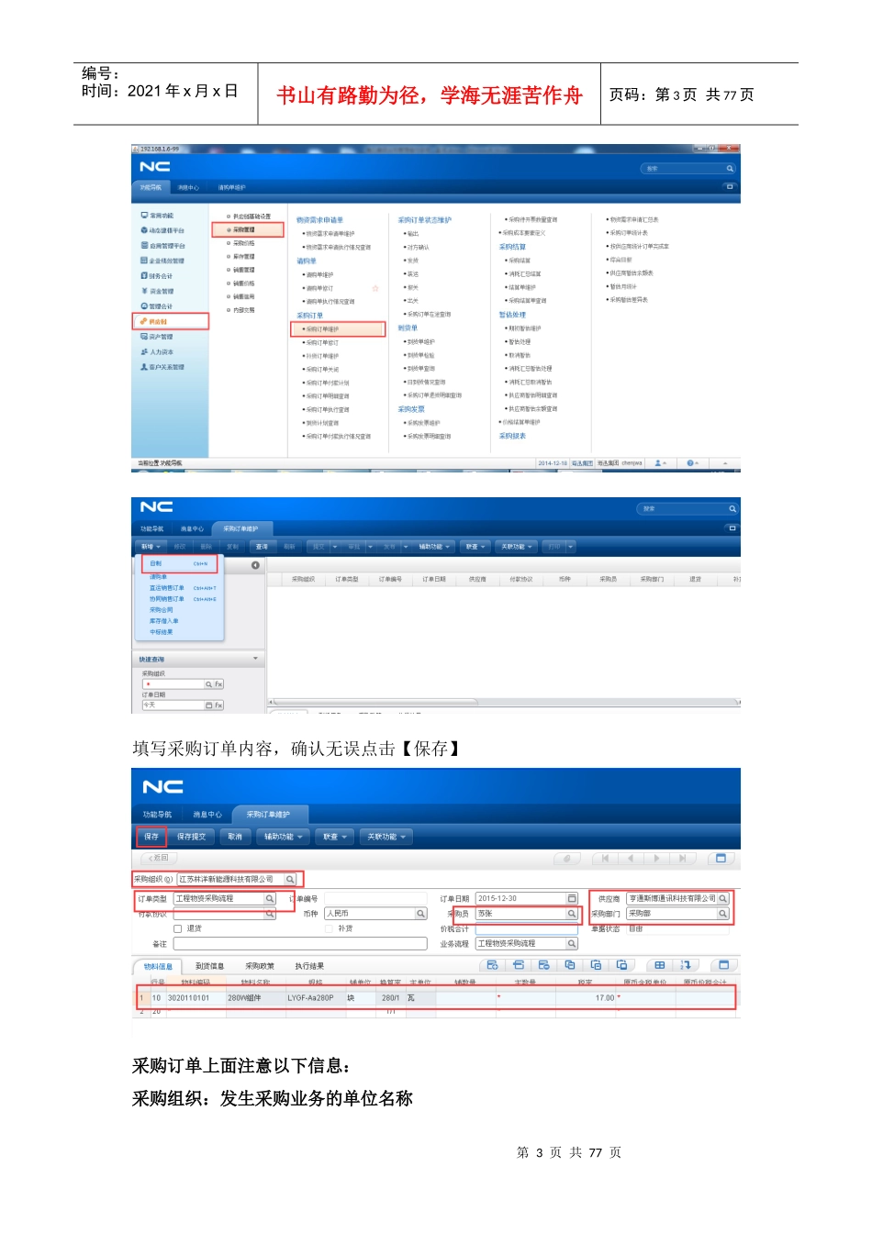Choose 中标结果 from the 新增 menu
Image resolution: width=872 pixels, height=1233 pixels.
[x=162, y=632]
